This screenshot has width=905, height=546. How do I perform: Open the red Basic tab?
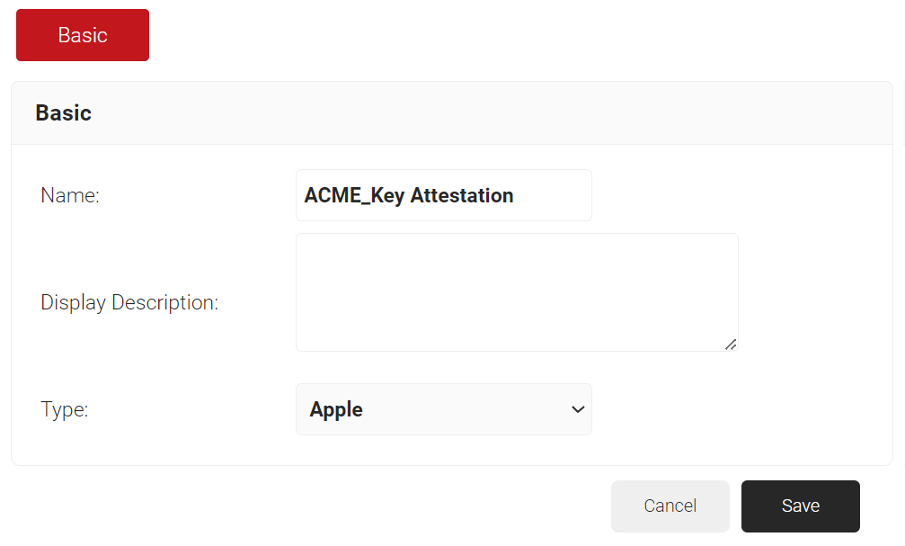(x=83, y=35)
